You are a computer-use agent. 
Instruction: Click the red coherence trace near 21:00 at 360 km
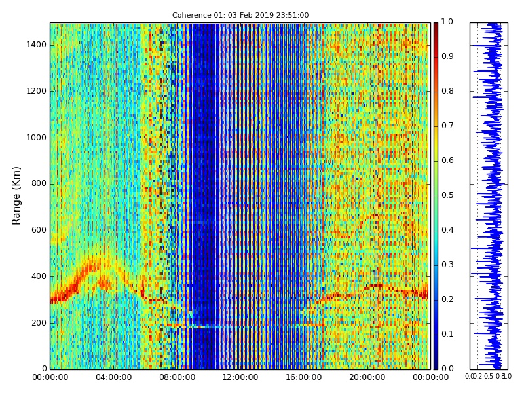[378, 286]
